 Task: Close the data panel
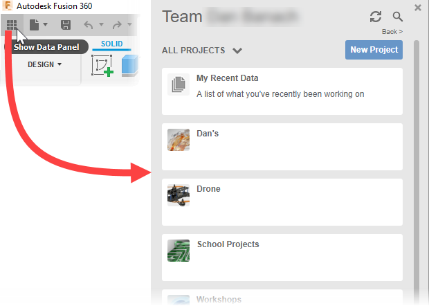pos(418,8)
